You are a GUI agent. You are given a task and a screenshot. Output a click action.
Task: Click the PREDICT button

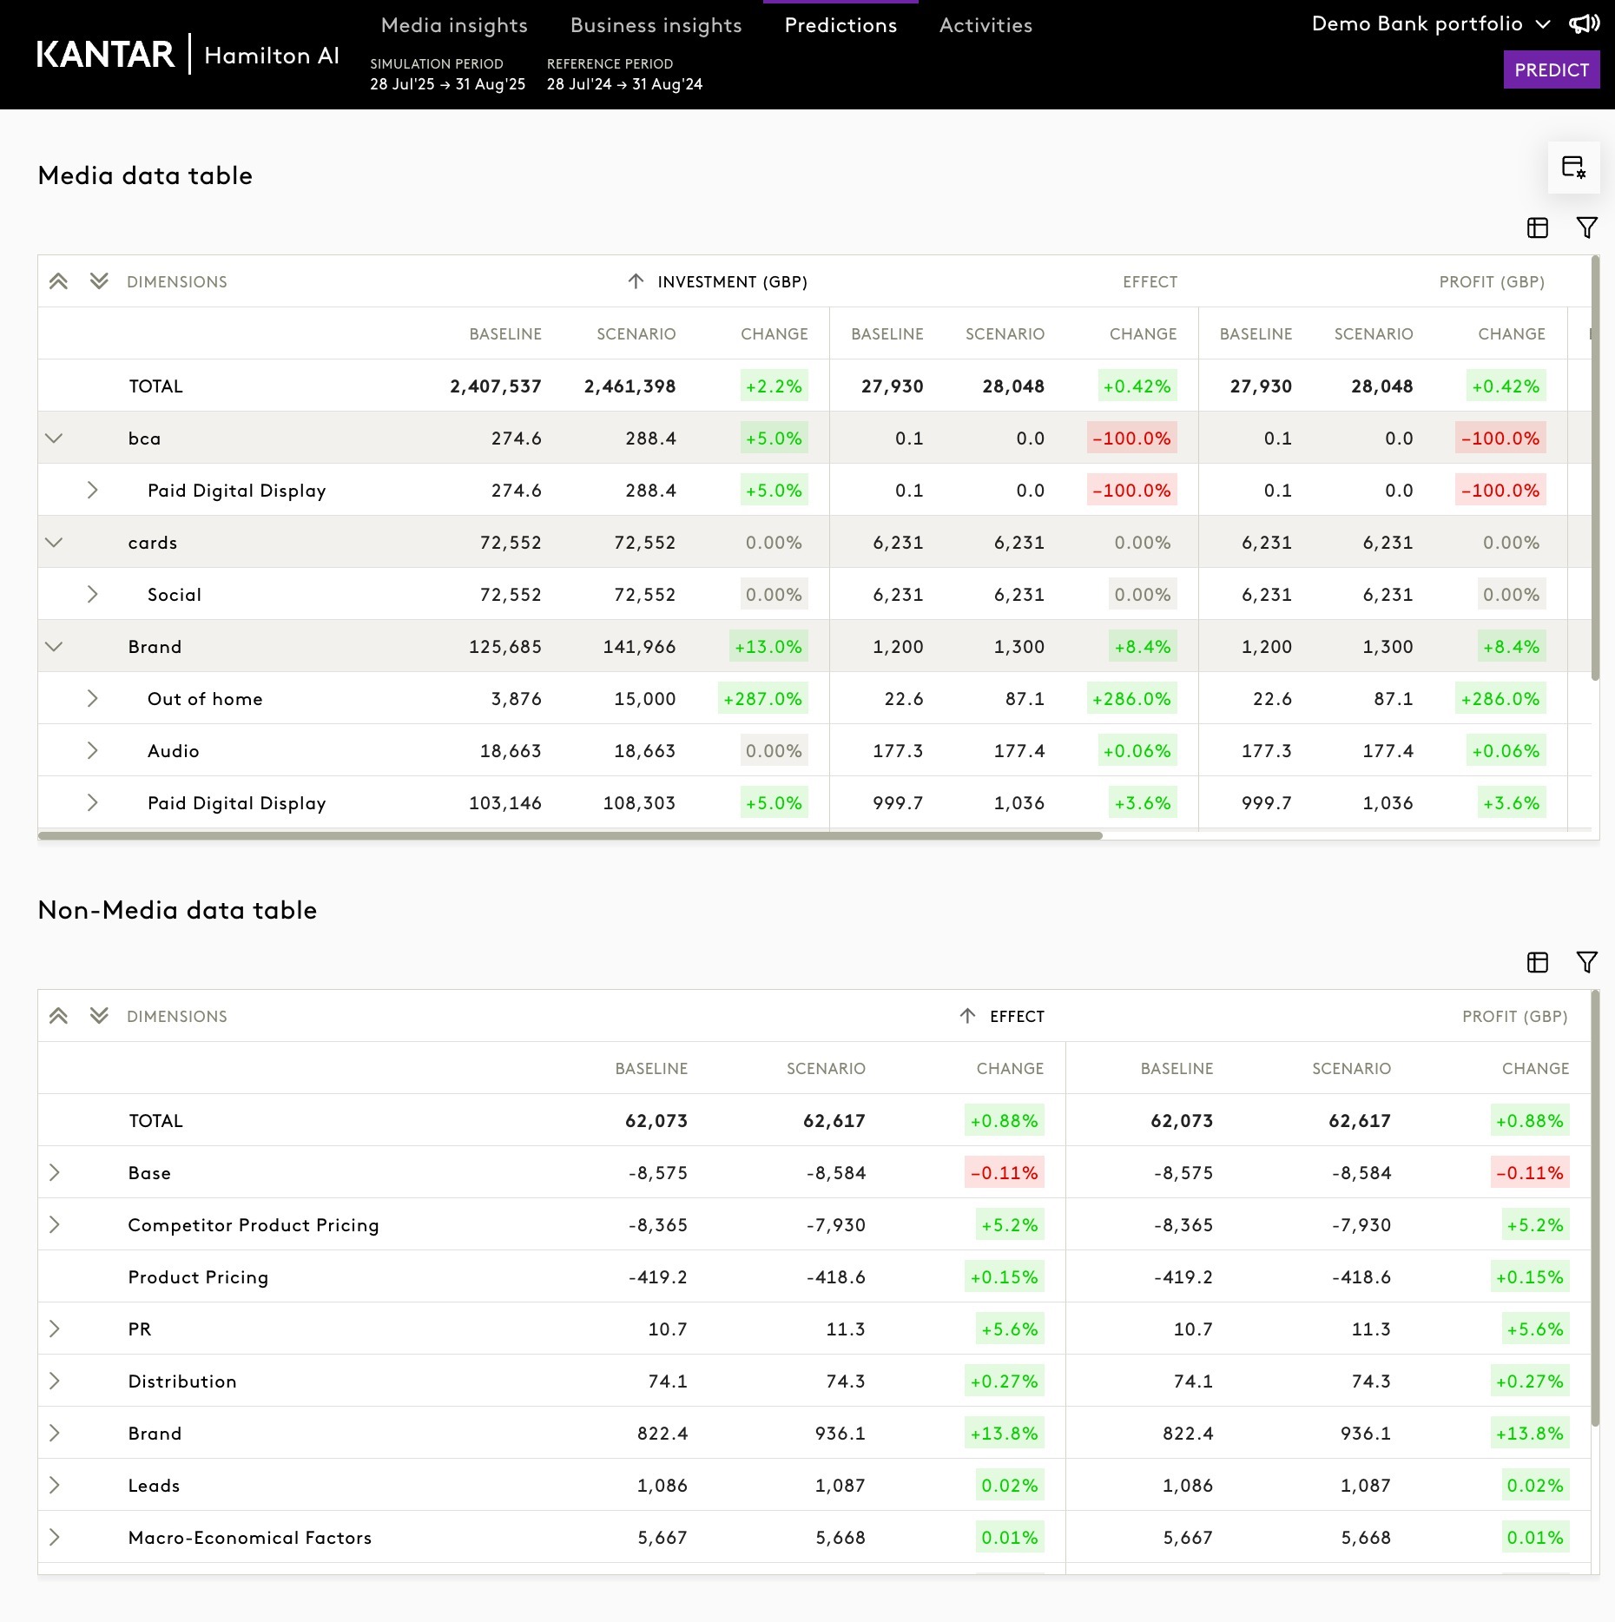click(x=1552, y=69)
